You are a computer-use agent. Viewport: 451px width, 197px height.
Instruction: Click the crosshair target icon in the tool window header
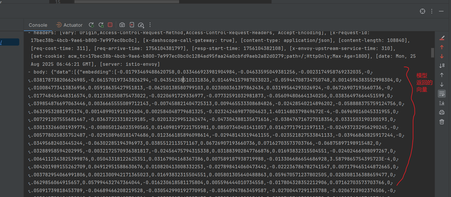423,11
